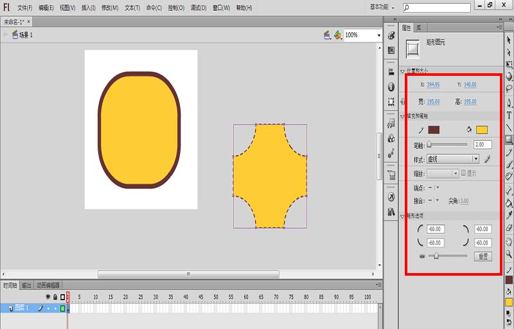Toggle show/hide all layers eye icon
Viewport: 514px width, 329px height.
click(x=48, y=297)
